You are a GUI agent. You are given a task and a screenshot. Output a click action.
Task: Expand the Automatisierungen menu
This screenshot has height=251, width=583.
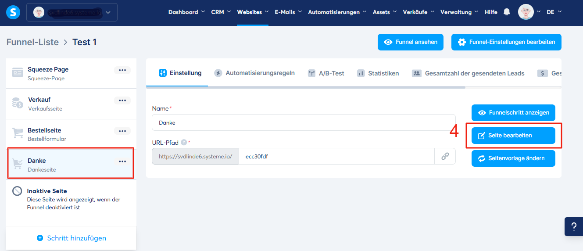tap(337, 12)
